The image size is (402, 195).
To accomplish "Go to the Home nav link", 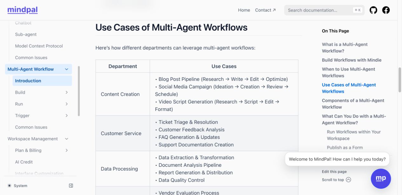I will pos(244,10).
